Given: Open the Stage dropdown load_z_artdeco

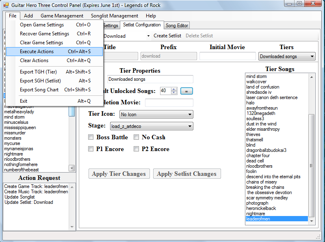Looking at the screenshot, I should (x=152, y=126).
